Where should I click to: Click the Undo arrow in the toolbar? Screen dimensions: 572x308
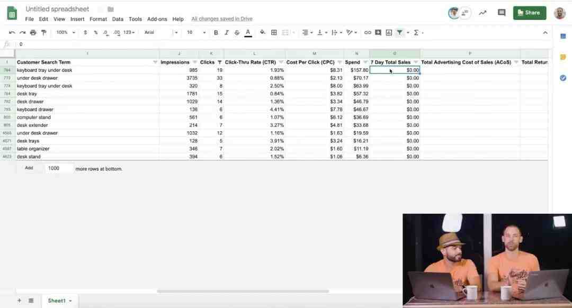[x=12, y=32]
